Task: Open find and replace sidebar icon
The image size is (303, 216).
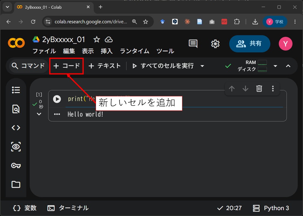Action: pyautogui.click(x=16, y=109)
